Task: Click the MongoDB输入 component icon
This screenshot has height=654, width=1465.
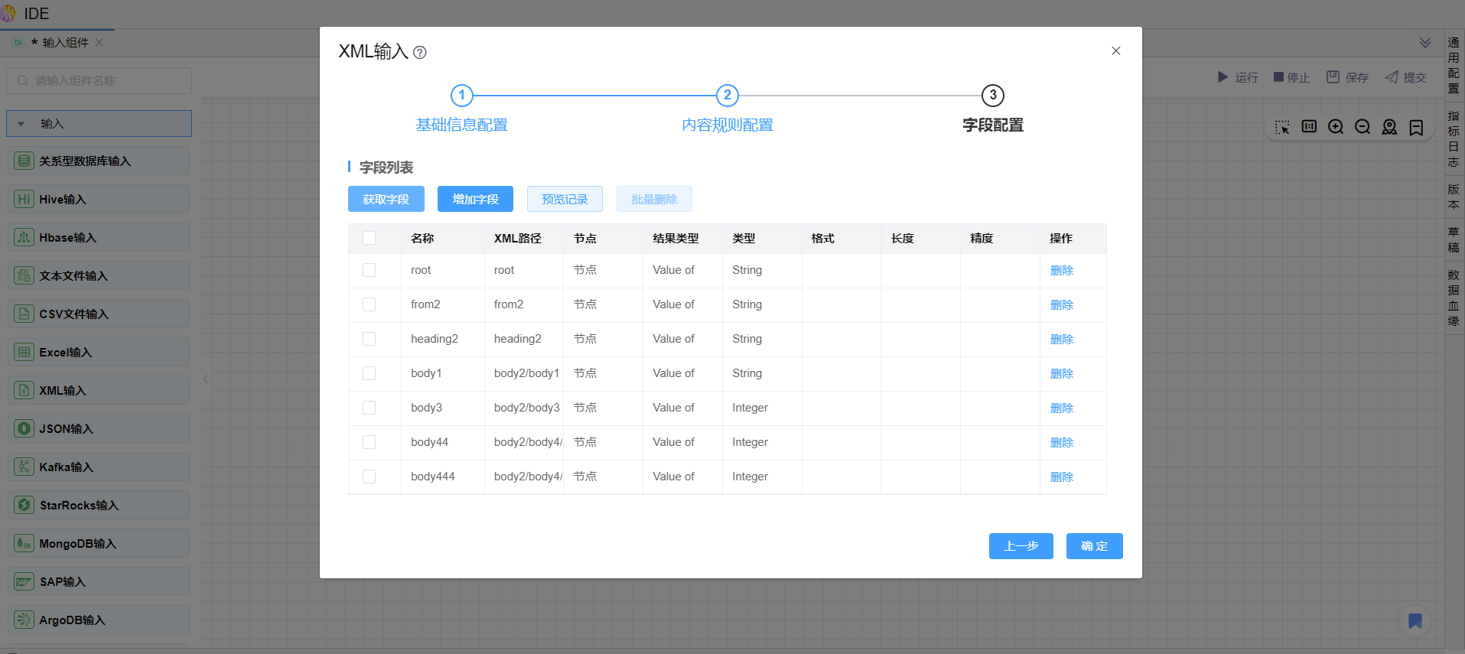Action: pyautogui.click(x=24, y=543)
